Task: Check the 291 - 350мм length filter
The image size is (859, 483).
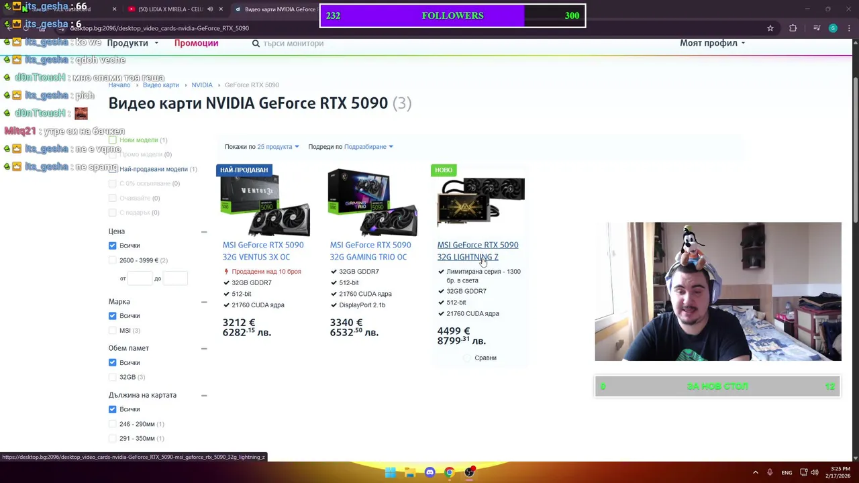Action: (112, 438)
